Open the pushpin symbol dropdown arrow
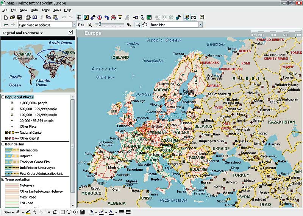The image size is (303, 216). point(23,213)
